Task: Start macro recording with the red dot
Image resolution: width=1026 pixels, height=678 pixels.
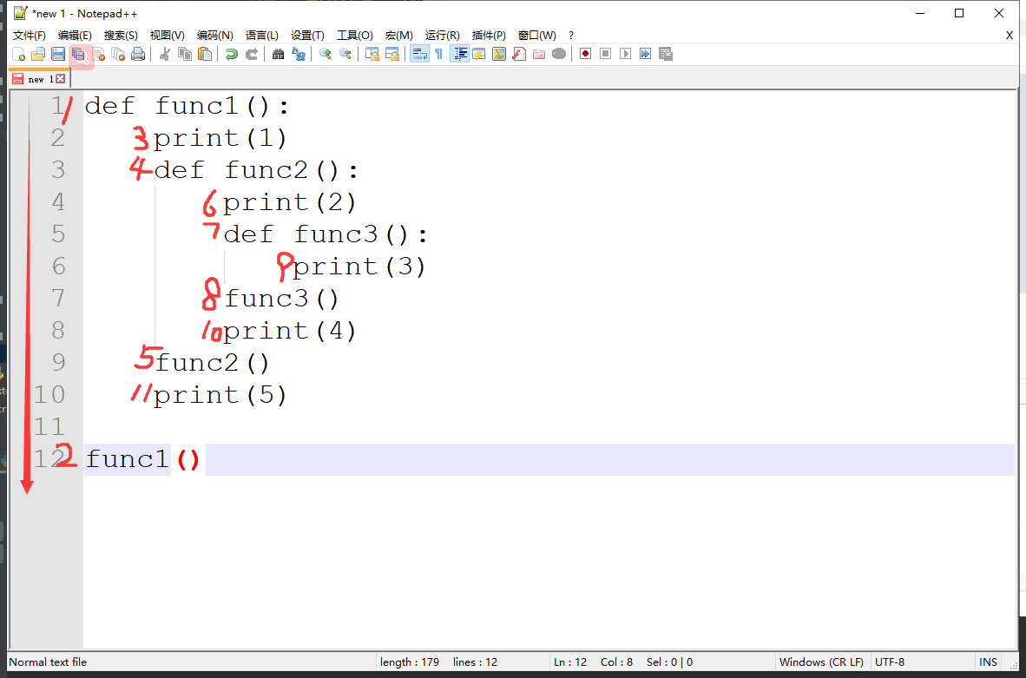Action: coord(586,55)
